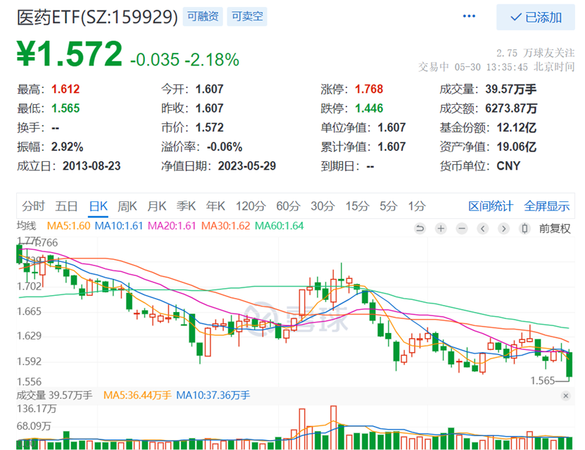Click the 均线 indicator label

[x=27, y=226]
